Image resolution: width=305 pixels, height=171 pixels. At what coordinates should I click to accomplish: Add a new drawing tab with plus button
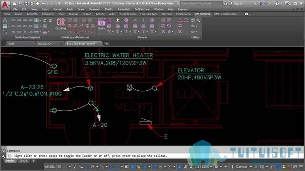[x=107, y=44]
